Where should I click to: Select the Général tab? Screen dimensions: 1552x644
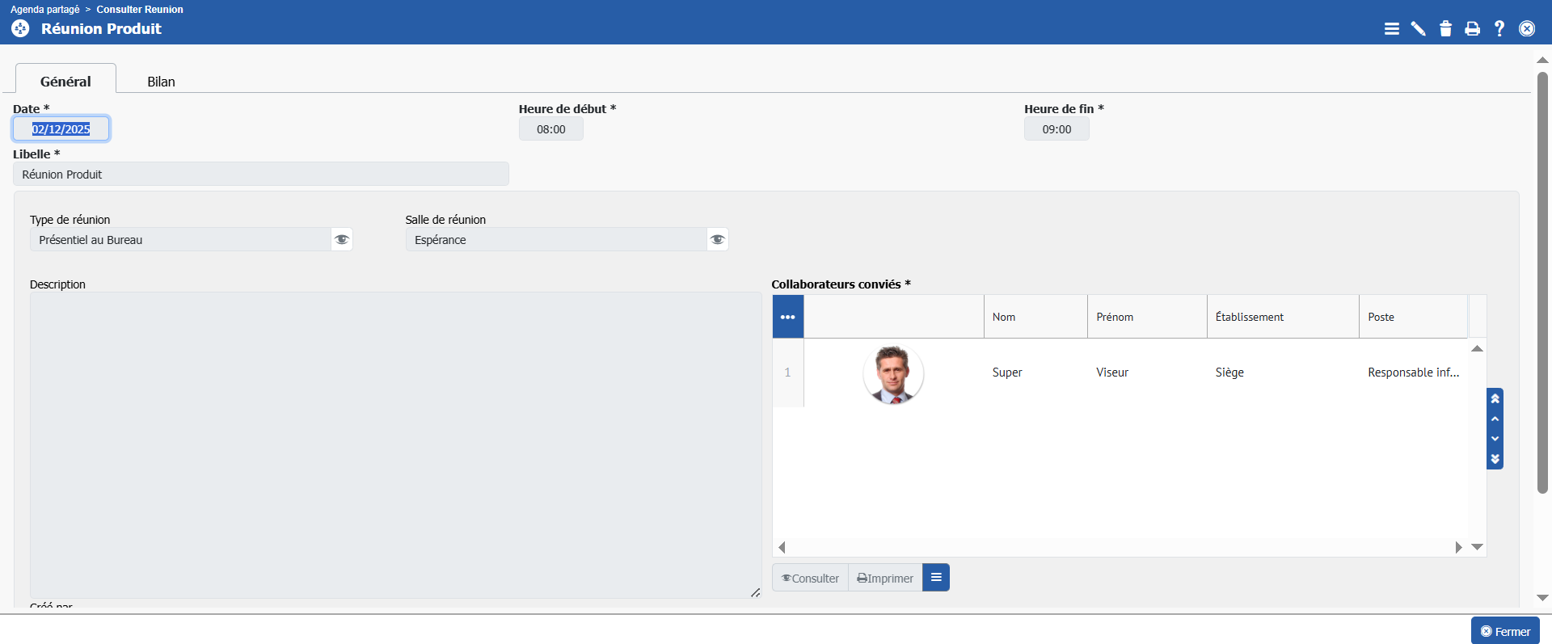pyautogui.click(x=65, y=81)
